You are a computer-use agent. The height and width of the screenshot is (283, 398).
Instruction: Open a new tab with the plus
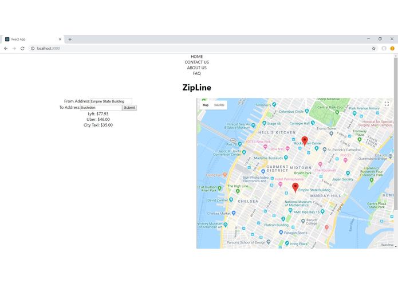coord(70,40)
